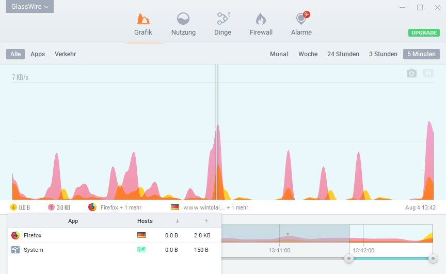
Task: Expand Firefox + 1 mehr app list
Action: point(115,207)
